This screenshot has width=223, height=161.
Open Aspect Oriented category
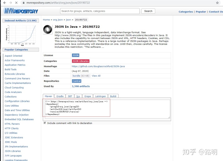13,56
